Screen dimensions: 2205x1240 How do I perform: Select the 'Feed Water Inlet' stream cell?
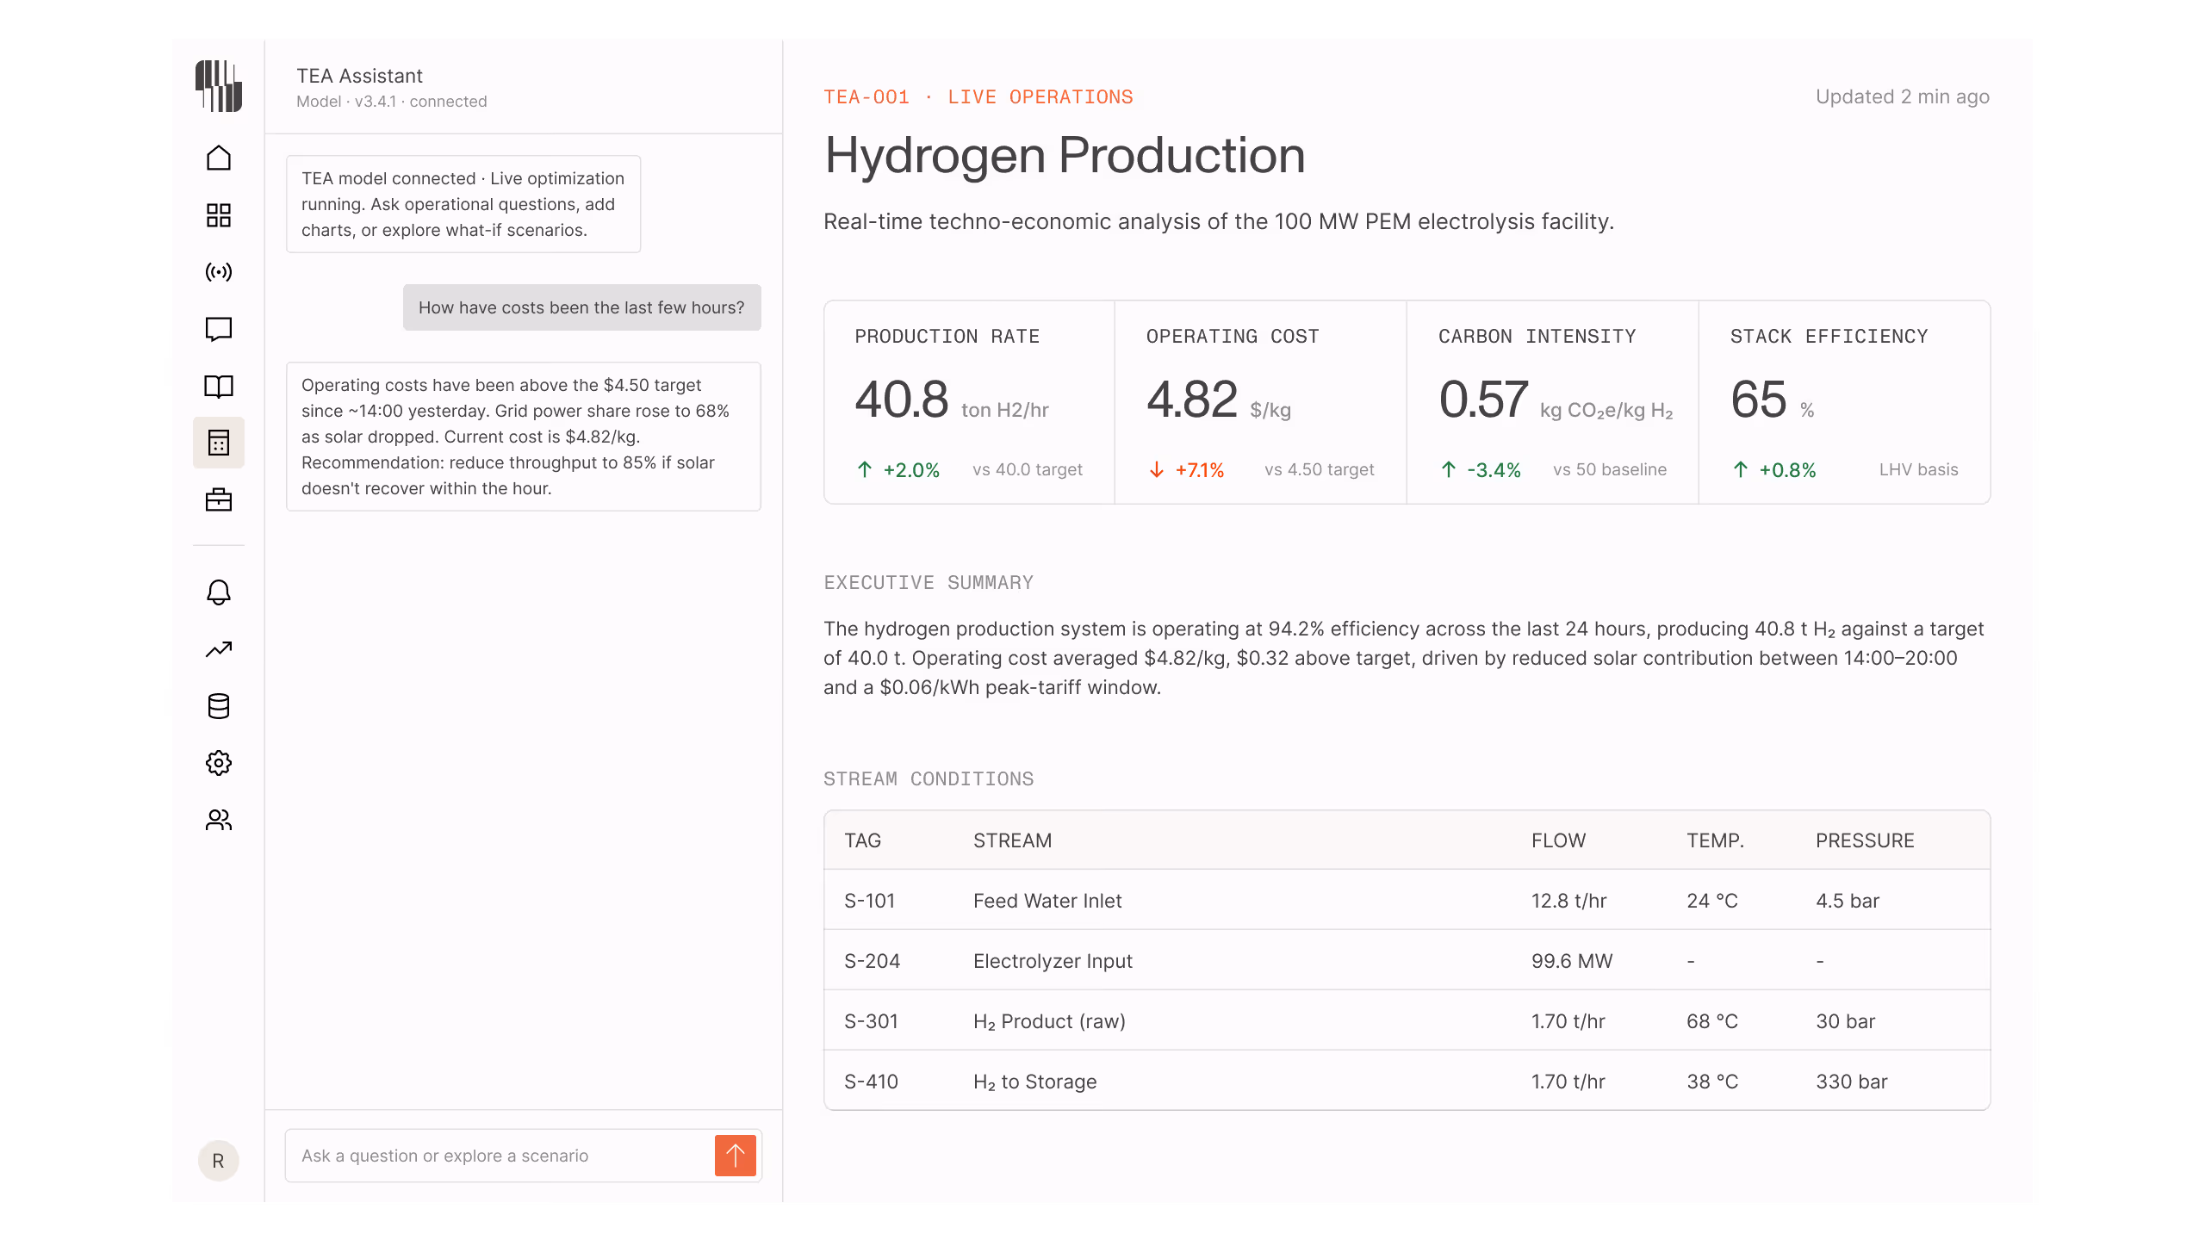click(x=1047, y=901)
